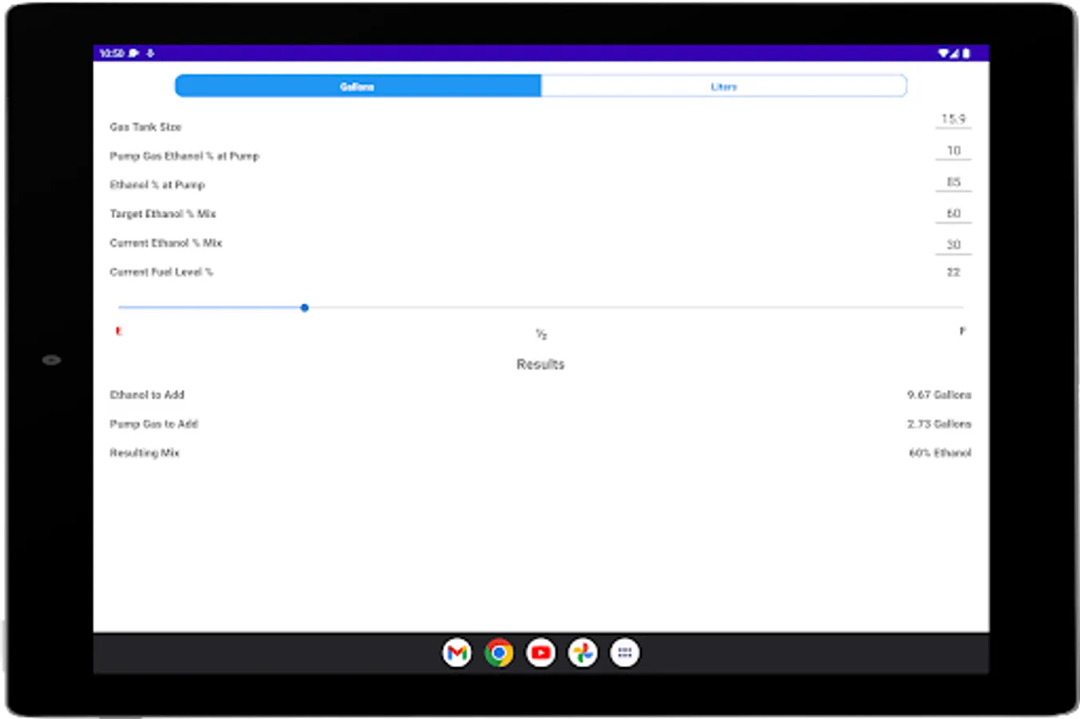
Task: Open YouTube from the dock
Action: coord(541,653)
